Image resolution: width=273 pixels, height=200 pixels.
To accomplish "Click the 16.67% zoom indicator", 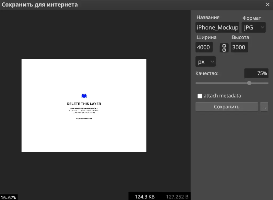I will [x=8, y=197].
